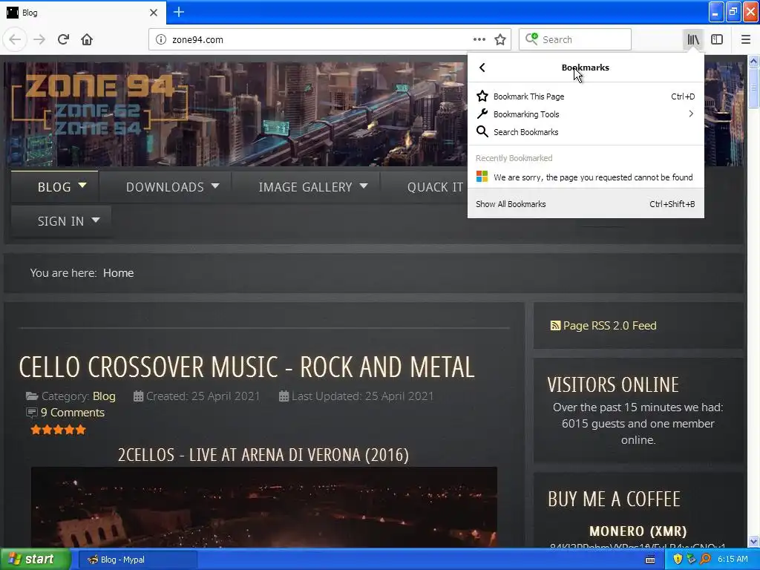This screenshot has height=570, width=760.
Task: Toggle the sidebar view icon
Action: click(717, 40)
